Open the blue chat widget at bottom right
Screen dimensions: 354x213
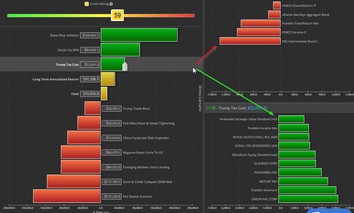click(329, 211)
